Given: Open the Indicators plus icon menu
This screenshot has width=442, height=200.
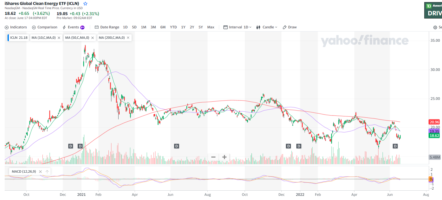Looking at the screenshot, I should point(7,27).
